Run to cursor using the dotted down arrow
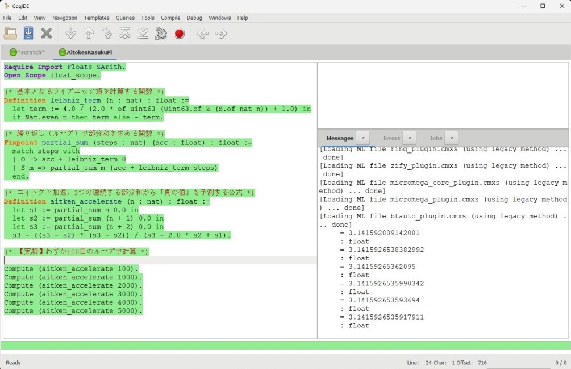The height and width of the screenshot is (369, 571). coord(107,34)
